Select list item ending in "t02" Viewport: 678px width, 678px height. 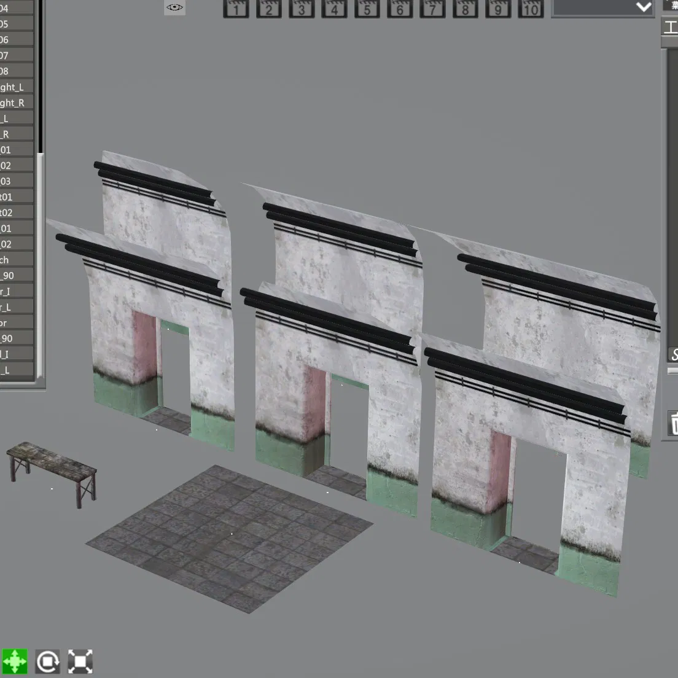[17, 212]
